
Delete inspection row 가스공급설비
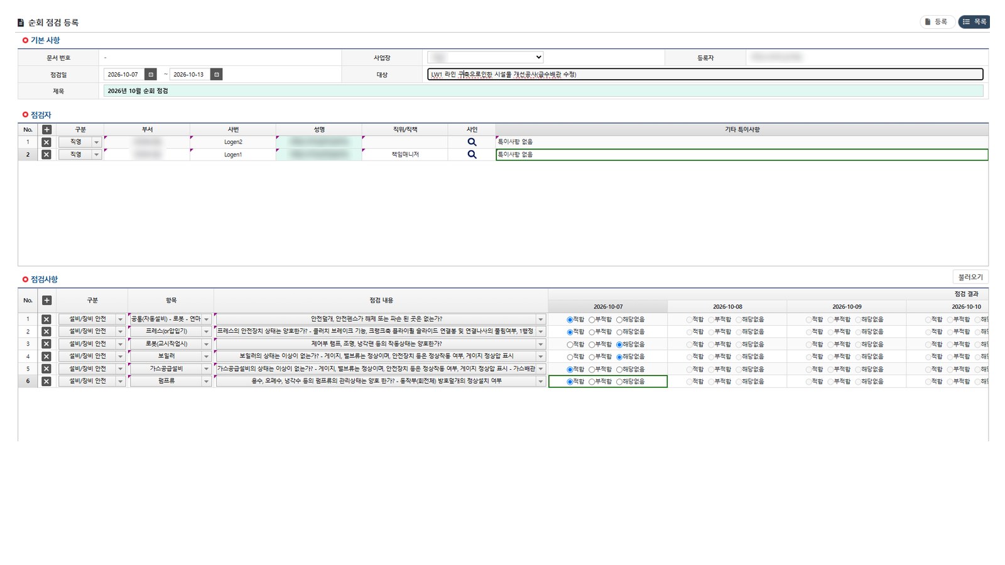tap(46, 369)
